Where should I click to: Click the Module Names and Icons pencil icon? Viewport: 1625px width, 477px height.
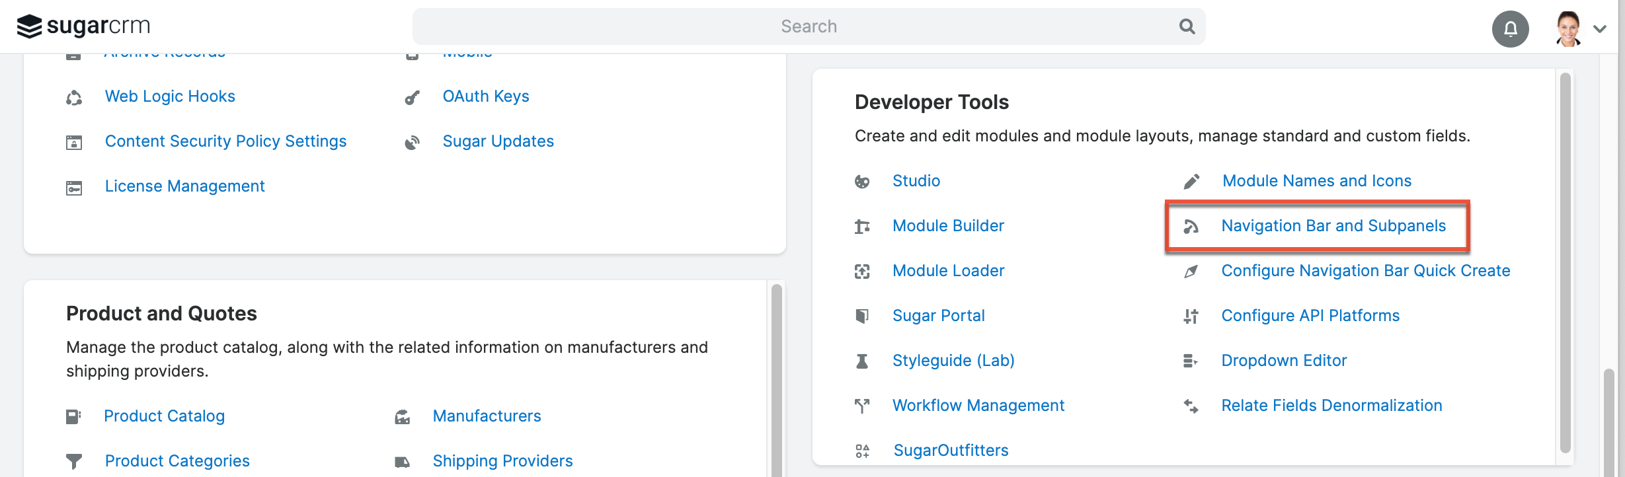pyautogui.click(x=1191, y=182)
